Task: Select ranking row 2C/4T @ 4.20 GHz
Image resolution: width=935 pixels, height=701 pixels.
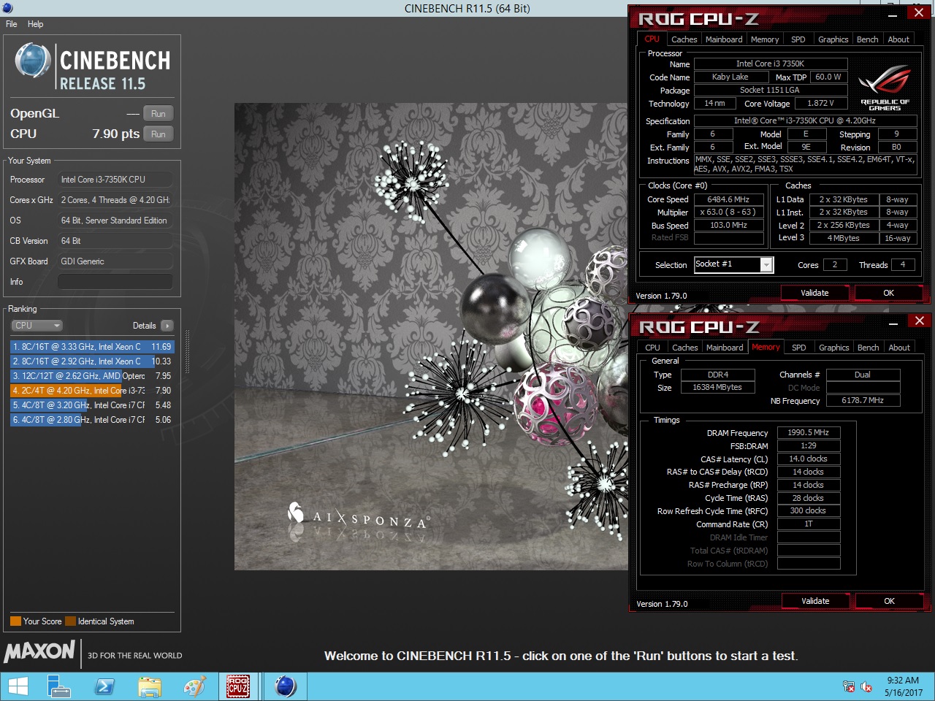Action: tap(92, 391)
